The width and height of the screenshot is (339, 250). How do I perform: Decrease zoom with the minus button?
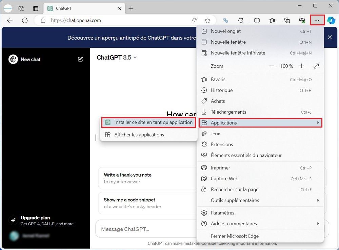point(272,66)
